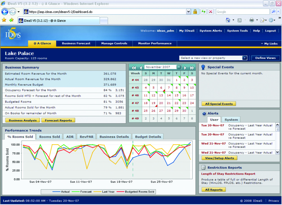Switch to the User alerts tab
282x205 pixels.
214,120
